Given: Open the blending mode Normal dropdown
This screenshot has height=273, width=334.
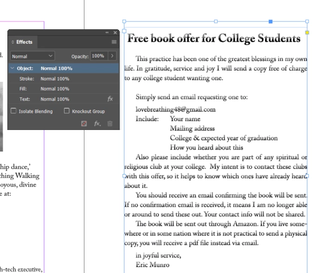Looking at the screenshot, I should point(32,56).
